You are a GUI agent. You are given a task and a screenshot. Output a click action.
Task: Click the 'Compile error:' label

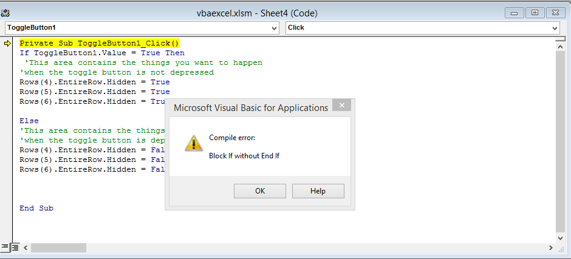(232, 138)
